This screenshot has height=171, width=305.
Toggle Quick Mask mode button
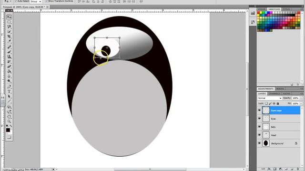(x=9, y=137)
